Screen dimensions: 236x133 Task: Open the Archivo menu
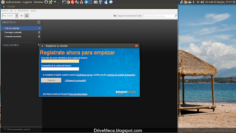[5, 11]
